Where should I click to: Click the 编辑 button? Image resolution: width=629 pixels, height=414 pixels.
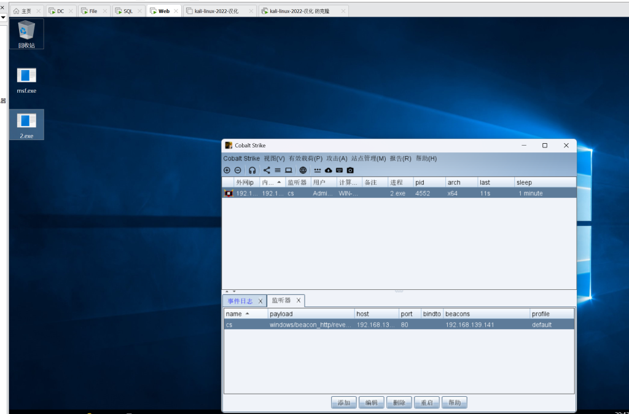tap(372, 402)
